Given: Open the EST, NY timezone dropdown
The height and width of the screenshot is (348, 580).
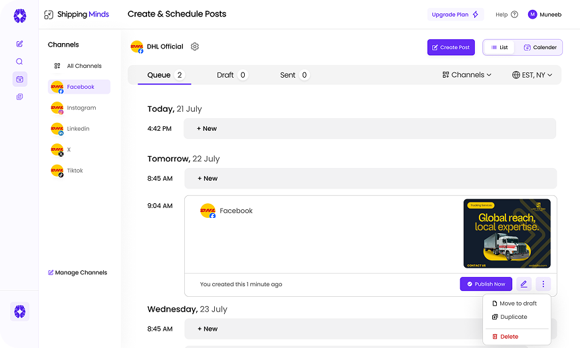Looking at the screenshot, I should tap(532, 75).
